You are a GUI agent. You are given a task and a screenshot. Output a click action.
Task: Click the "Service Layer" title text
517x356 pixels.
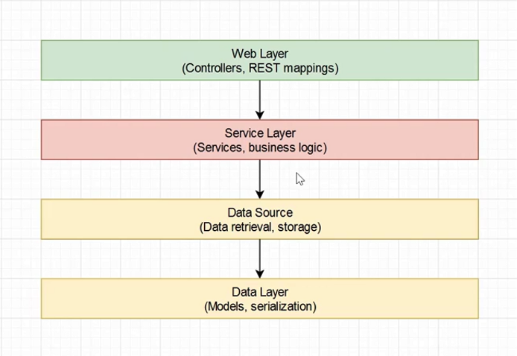coord(260,133)
